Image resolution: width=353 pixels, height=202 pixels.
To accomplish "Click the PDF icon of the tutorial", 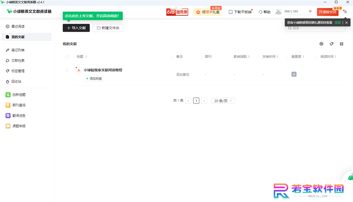I will pos(79,70).
